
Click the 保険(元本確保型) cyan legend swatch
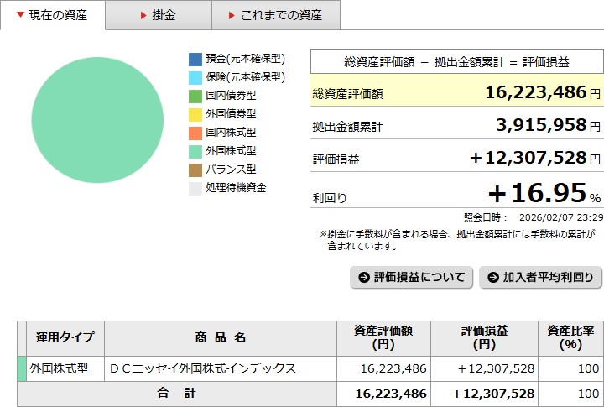[x=195, y=77]
